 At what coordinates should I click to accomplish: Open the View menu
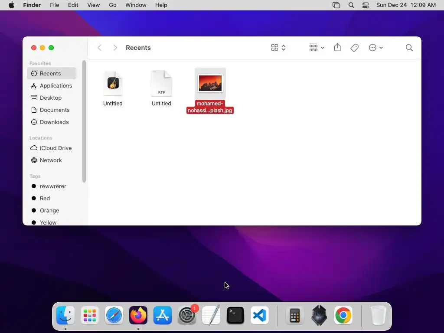[94, 5]
